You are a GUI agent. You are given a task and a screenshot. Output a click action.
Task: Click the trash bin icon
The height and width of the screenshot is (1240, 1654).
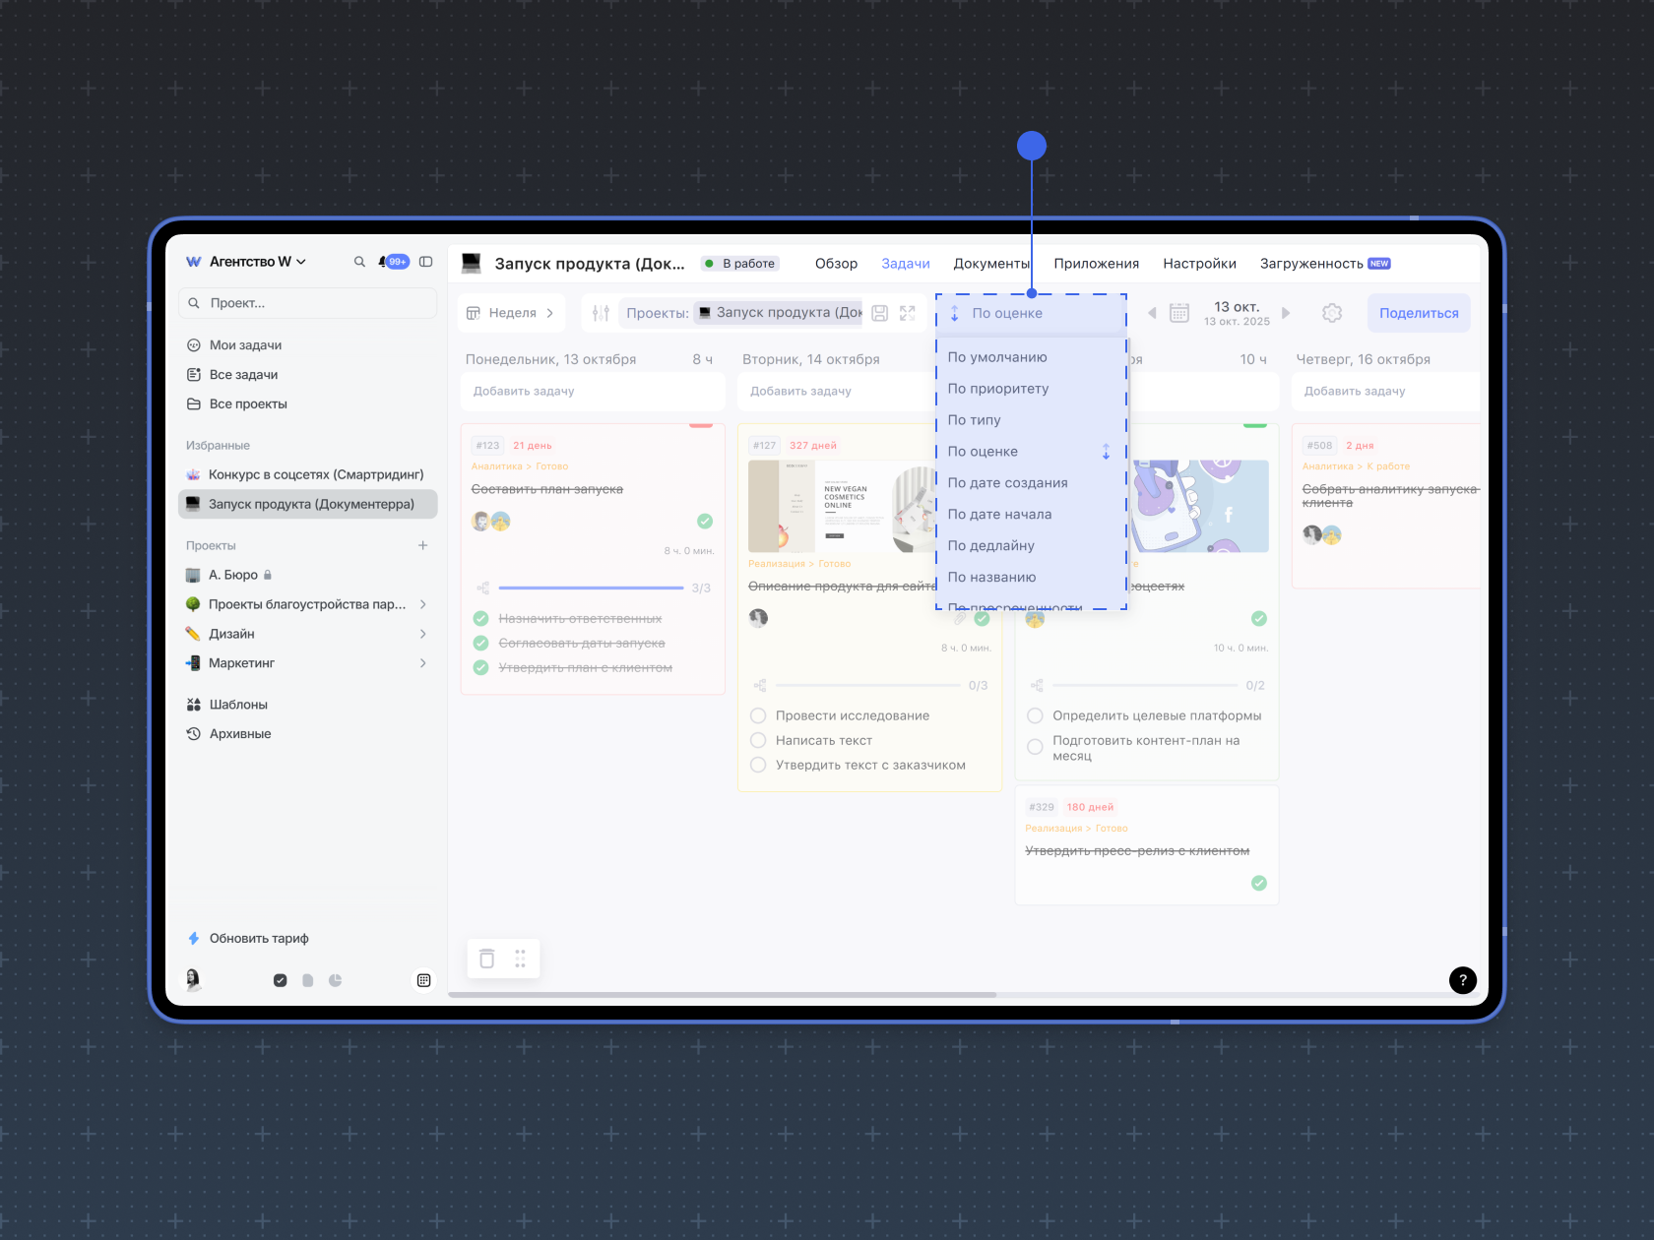click(486, 959)
